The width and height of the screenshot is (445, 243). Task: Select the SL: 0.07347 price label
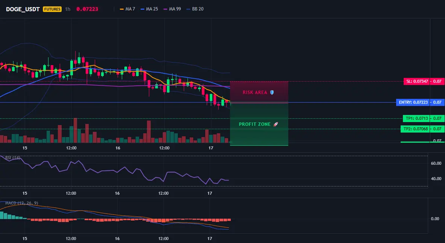[416, 82]
